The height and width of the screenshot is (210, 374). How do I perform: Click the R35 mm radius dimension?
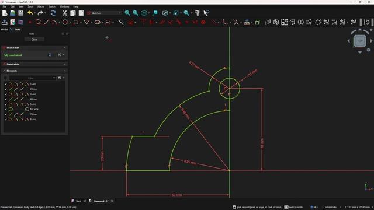[190, 162]
